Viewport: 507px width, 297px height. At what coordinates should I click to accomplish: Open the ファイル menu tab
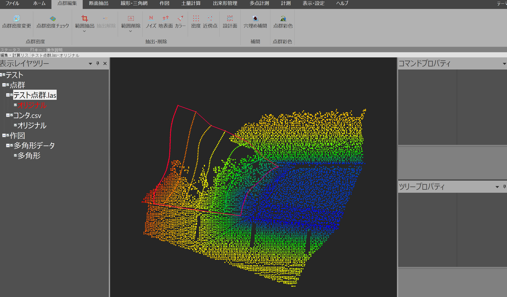coord(12,3)
